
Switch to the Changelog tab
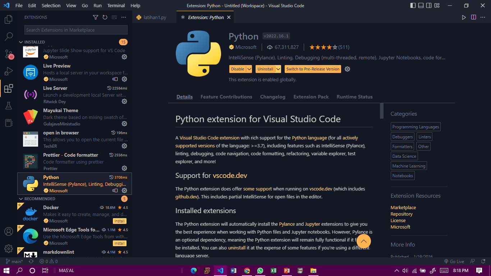coord(272,97)
